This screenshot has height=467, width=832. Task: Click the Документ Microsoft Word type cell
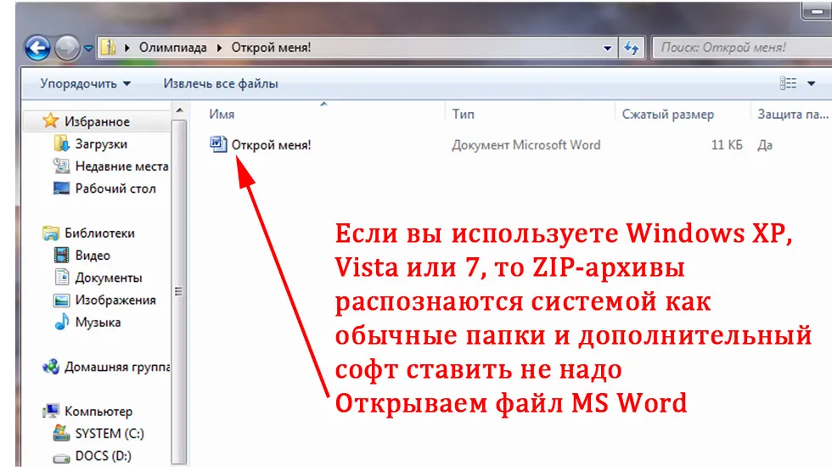tap(526, 145)
